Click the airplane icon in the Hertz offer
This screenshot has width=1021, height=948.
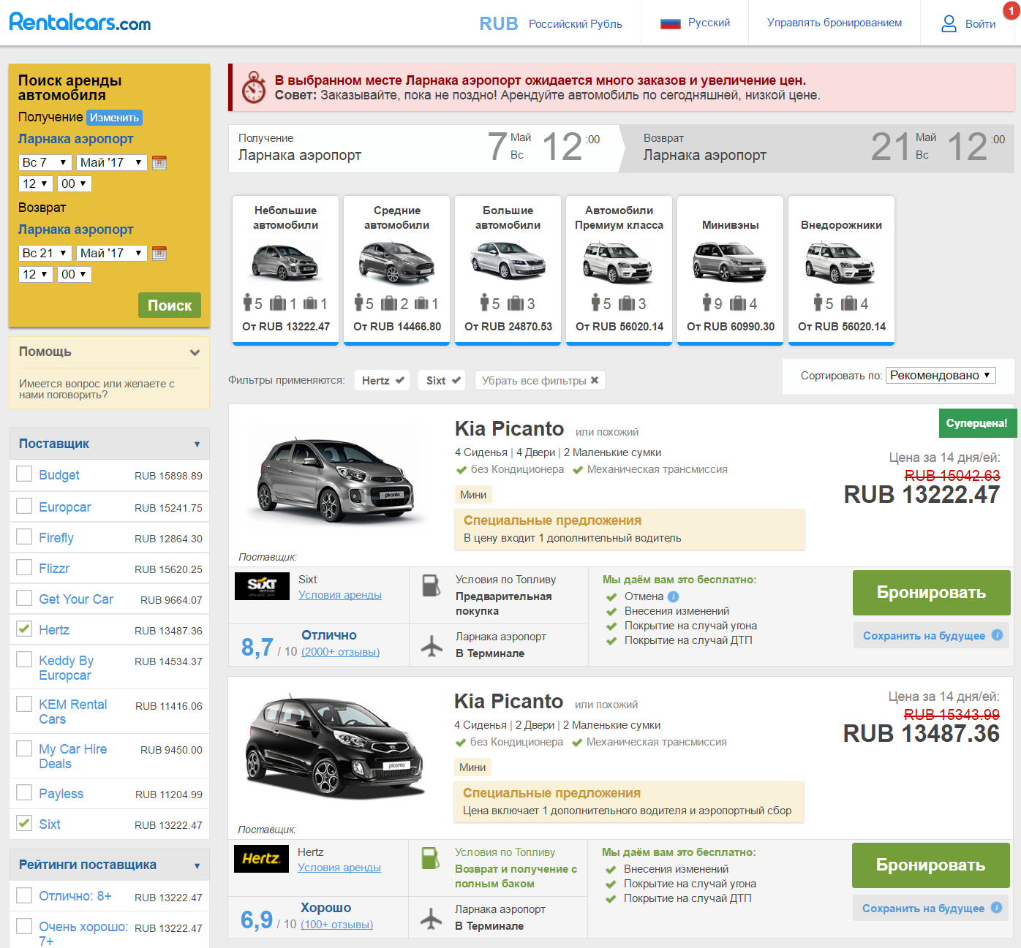pos(432,919)
